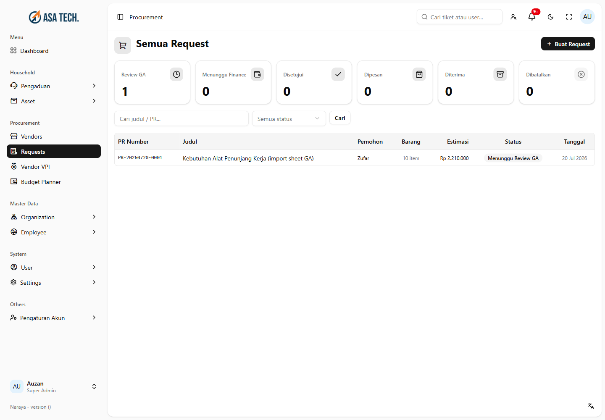
Task: Click the Diterima archive box icon
Action: click(x=500, y=74)
